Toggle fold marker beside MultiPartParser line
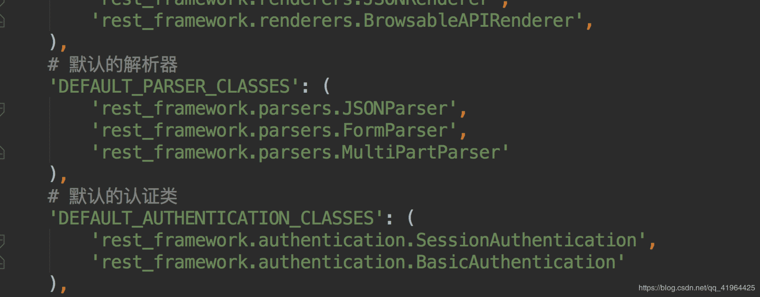The image size is (760, 297). point(1,153)
